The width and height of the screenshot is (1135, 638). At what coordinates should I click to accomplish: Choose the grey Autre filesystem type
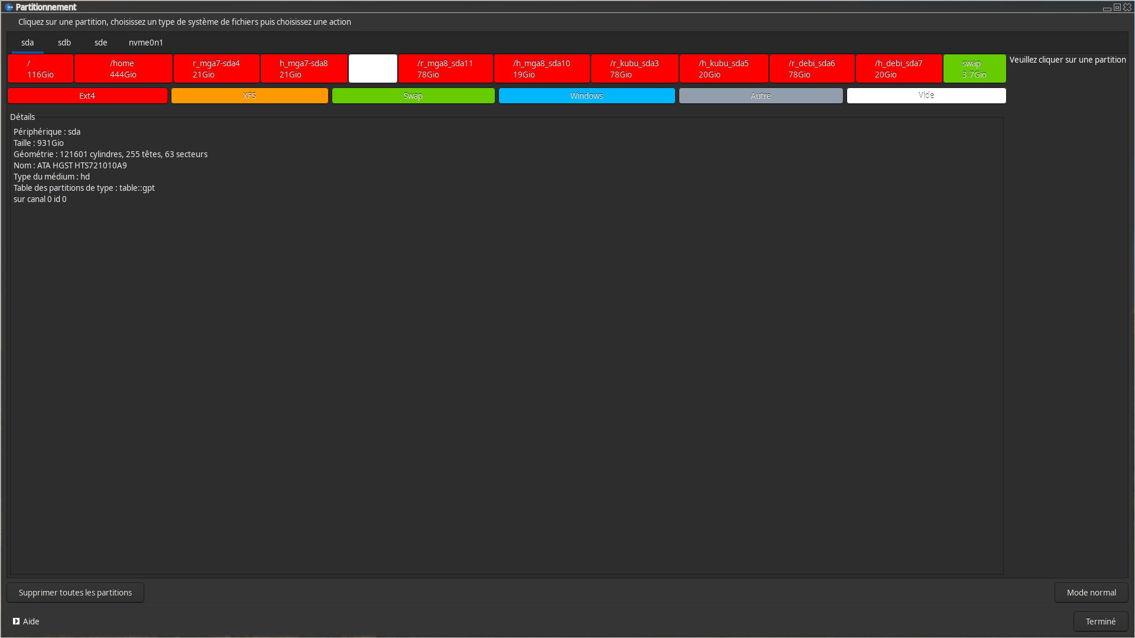(x=761, y=96)
